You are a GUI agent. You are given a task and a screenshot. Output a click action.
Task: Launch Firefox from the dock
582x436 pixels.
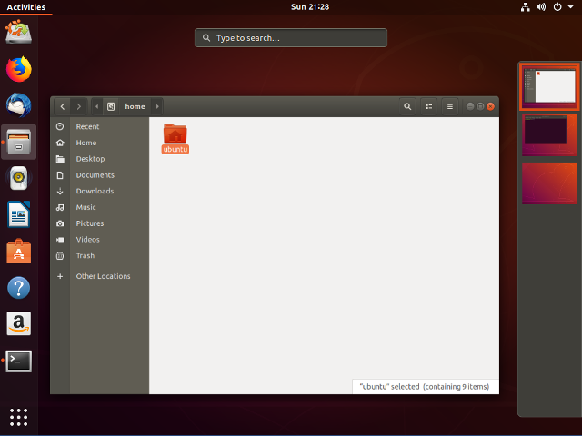point(18,68)
